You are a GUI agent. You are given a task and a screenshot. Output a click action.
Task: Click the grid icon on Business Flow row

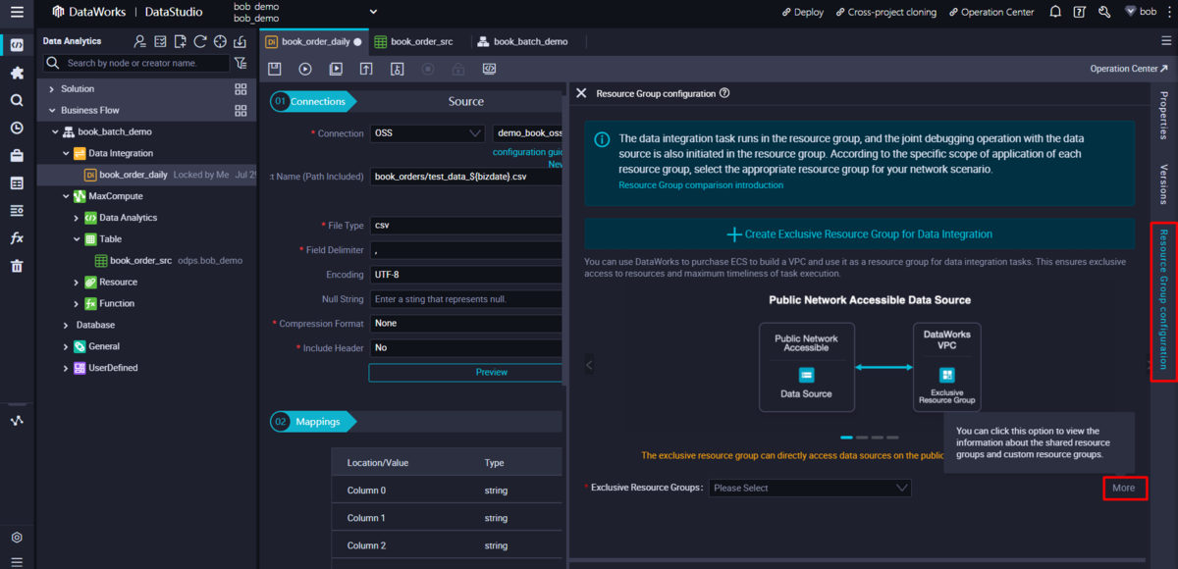tap(241, 110)
